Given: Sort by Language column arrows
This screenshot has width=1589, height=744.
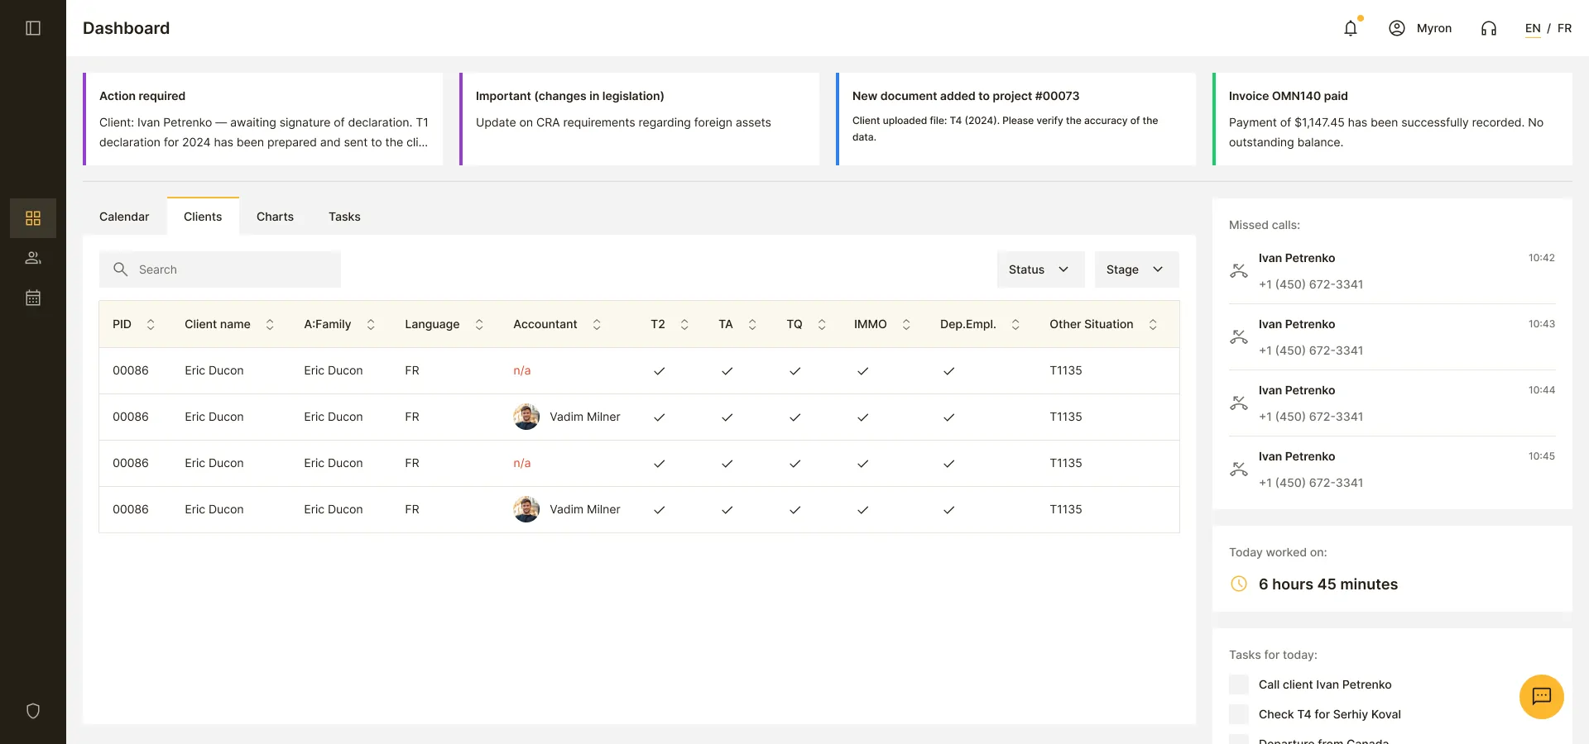Looking at the screenshot, I should (x=479, y=324).
